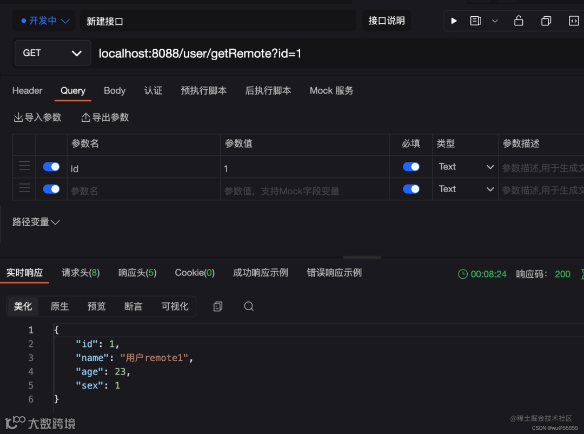
Task: Select the 原生 response view
Action: coord(59,306)
